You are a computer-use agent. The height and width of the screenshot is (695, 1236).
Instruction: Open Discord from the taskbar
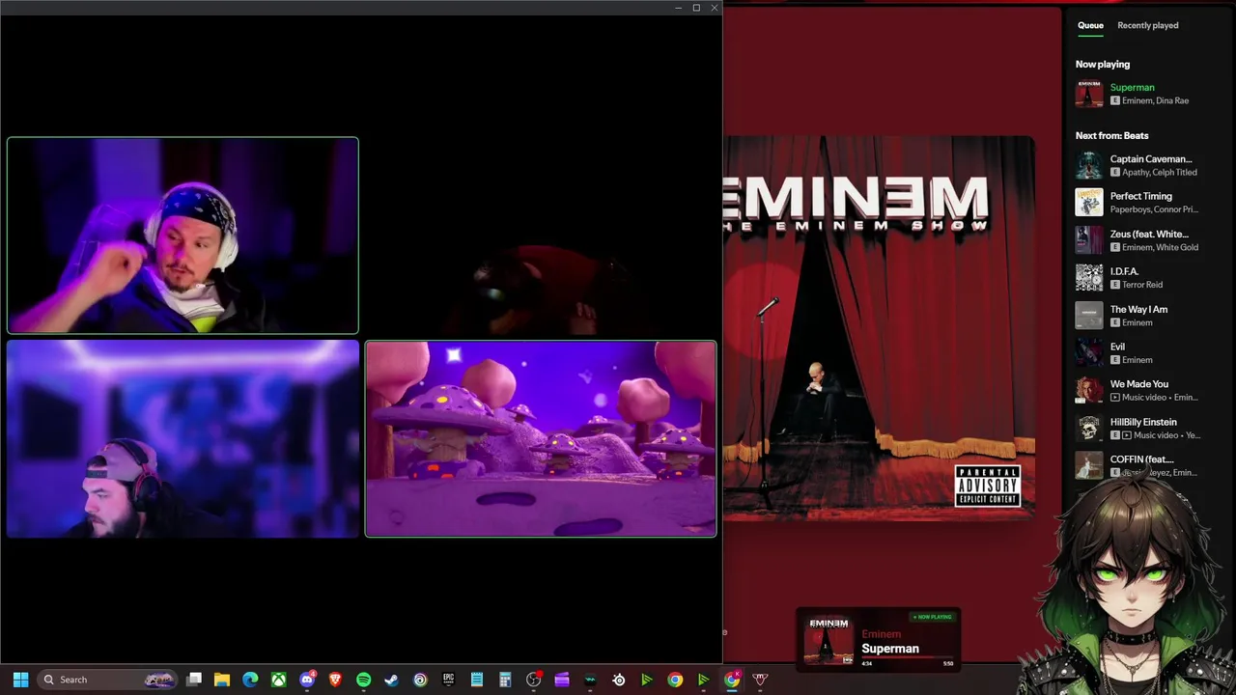click(307, 680)
